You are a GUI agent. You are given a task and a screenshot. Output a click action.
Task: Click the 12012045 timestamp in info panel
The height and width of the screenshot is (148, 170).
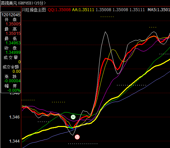(x=11, y=15)
